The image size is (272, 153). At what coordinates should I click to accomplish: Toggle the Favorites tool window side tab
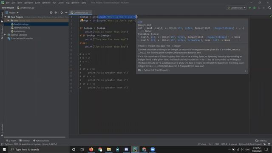pyautogui.click(x=2, y=130)
